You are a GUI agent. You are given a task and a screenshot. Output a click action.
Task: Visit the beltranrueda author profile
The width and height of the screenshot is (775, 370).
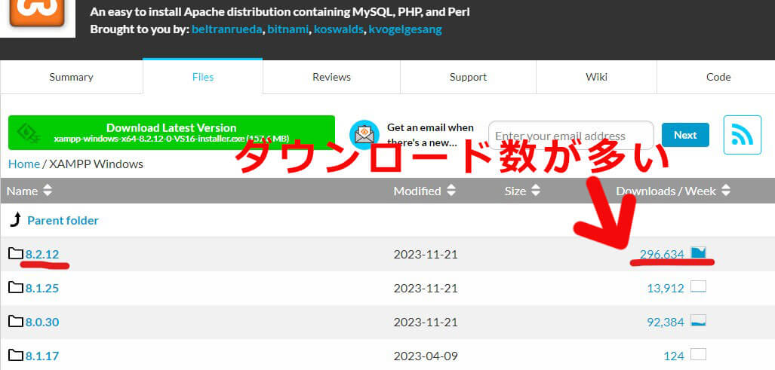(227, 29)
